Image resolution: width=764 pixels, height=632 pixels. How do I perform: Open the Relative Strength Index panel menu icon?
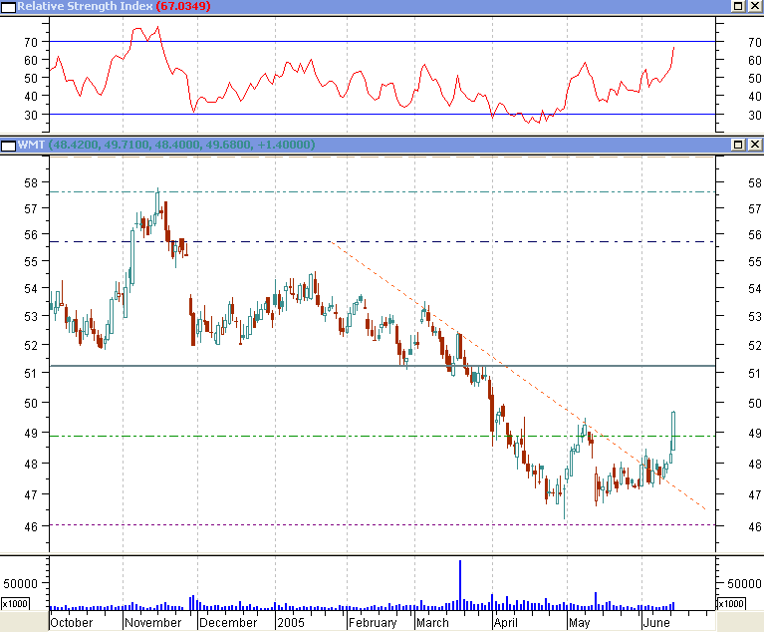tap(8, 7)
